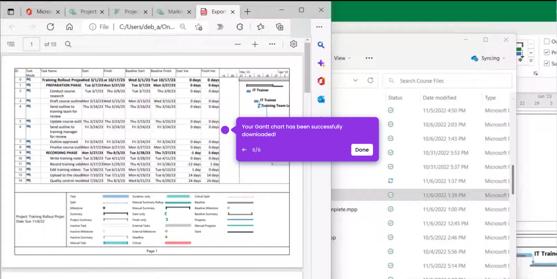The height and width of the screenshot is (279, 557).
Task: Sort by Type column header
Action: (x=490, y=98)
